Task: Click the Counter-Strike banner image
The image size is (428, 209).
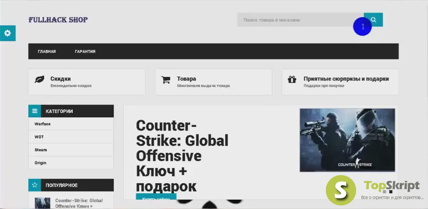Action: [x=347, y=140]
